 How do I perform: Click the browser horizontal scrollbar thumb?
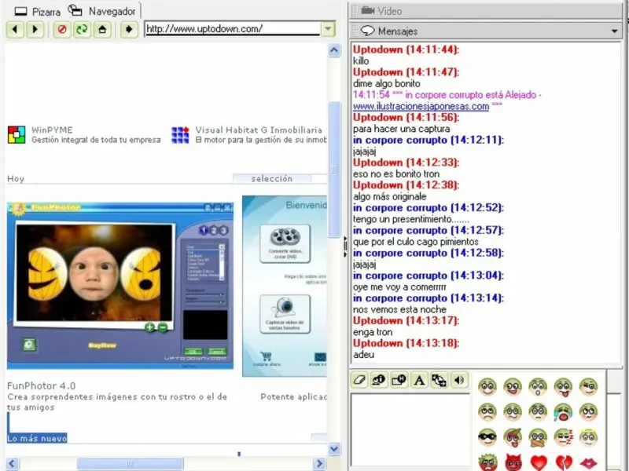coord(130,463)
